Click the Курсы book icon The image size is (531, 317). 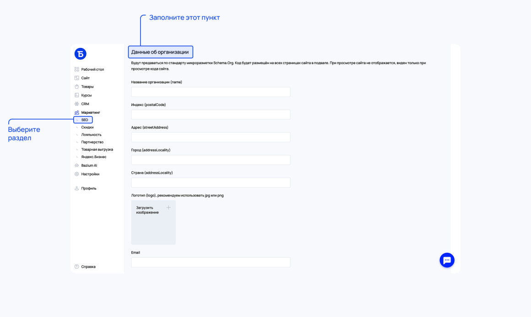[77, 95]
